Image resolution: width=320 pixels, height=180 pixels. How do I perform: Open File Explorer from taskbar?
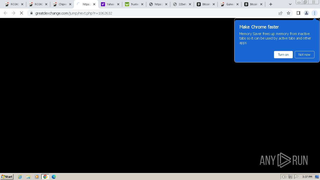point(28,177)
